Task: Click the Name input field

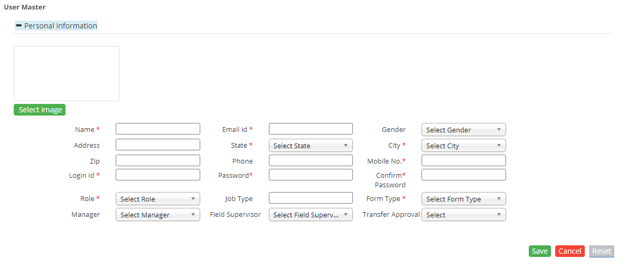Action: 157,129
